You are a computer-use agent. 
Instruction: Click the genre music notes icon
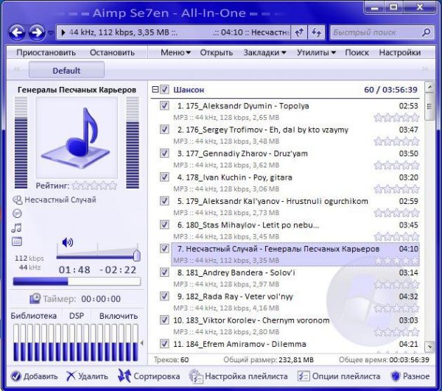coord(17,228)
